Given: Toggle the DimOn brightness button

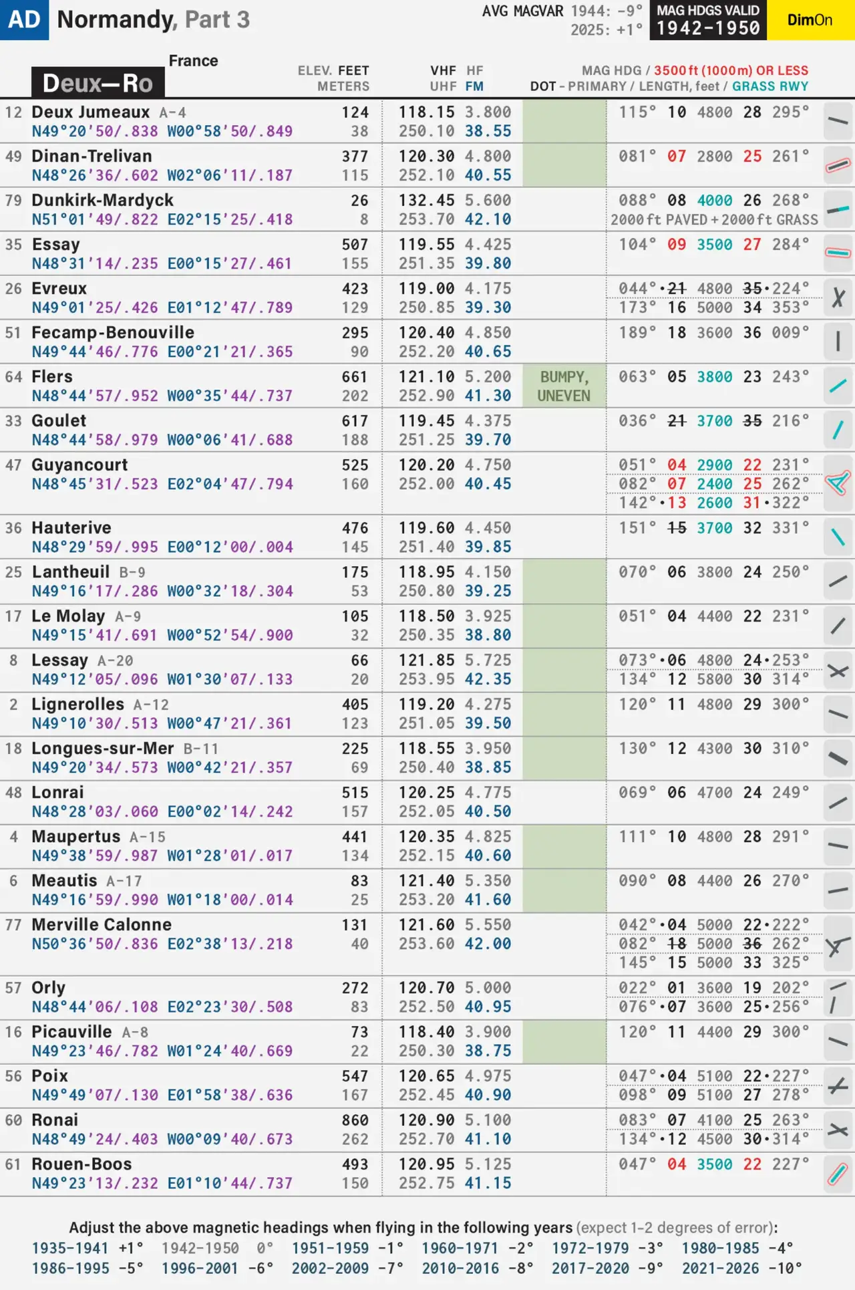Looking at the screenshot, I should (810, 20).
